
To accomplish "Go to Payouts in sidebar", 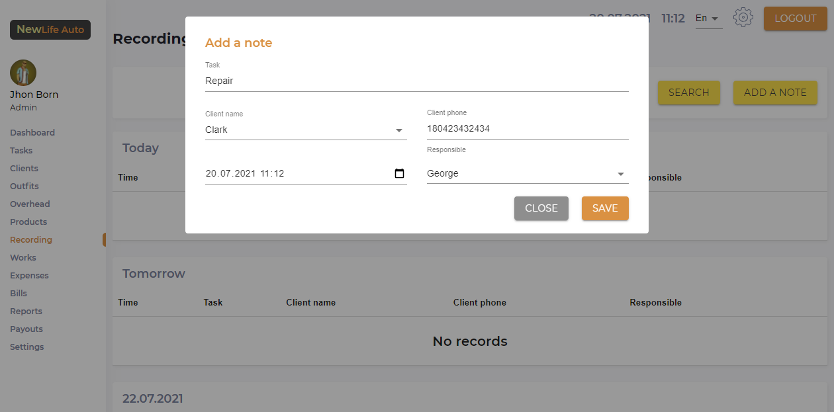I will pyautogui.click(x=26, y=329).
